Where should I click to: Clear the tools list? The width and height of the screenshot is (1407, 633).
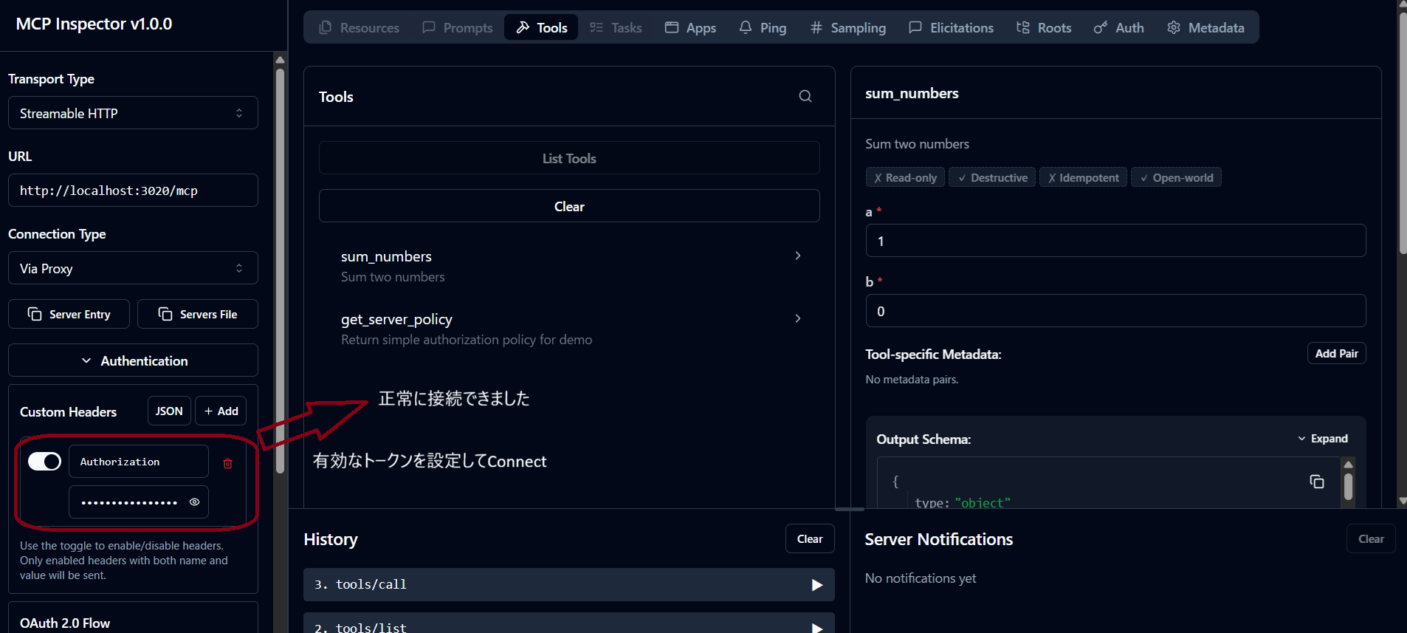[569, 206]
